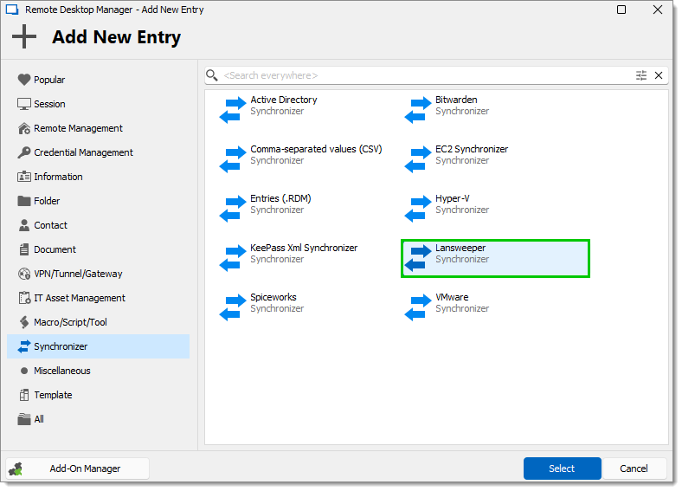Maximize the Add New Entry window

click(x=621, y=10)
